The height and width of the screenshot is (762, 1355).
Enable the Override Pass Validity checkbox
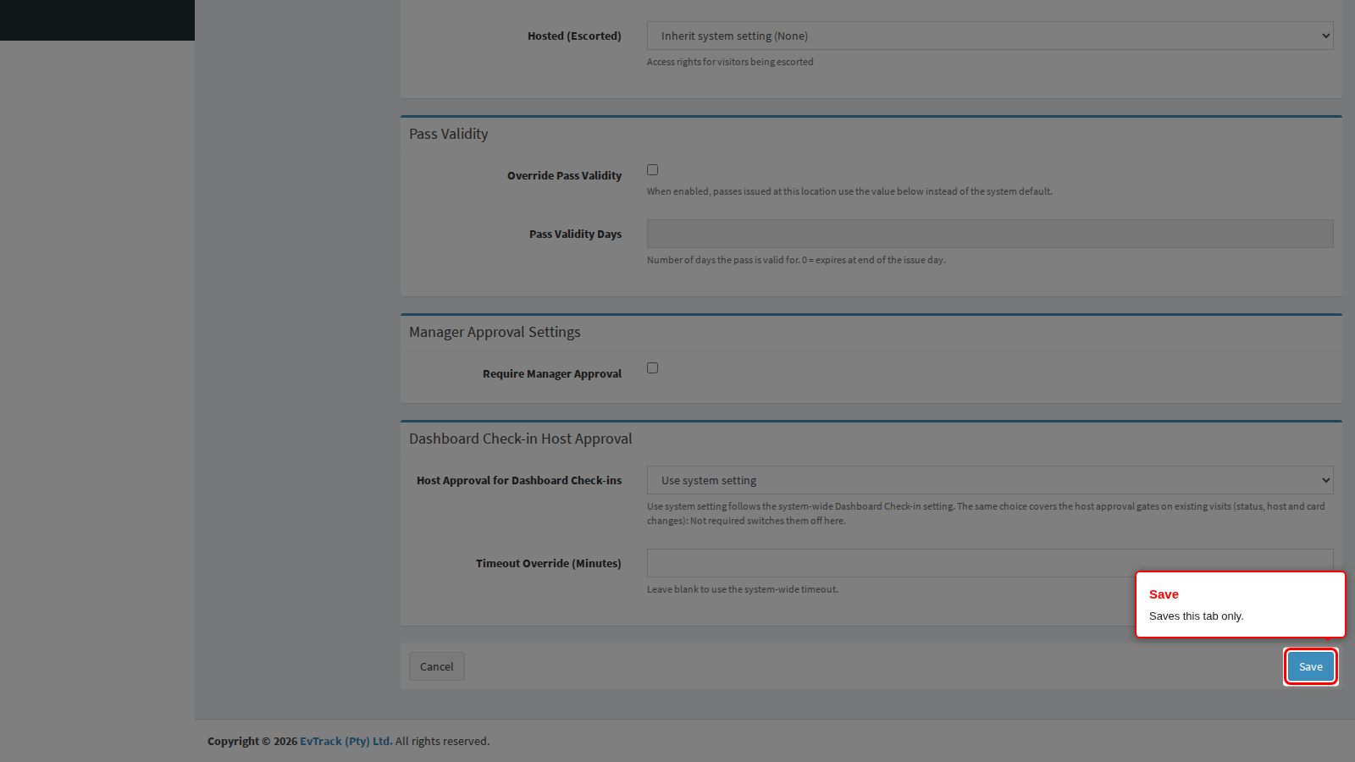652,170
